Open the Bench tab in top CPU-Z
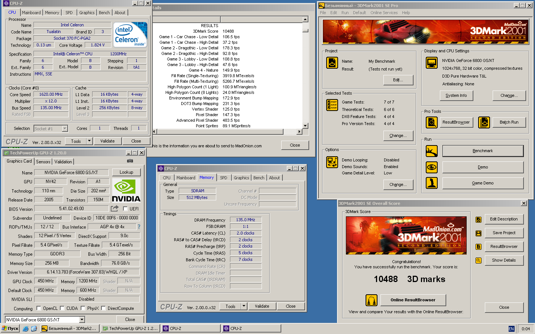535x334 pixels. (x=104, y=13)
